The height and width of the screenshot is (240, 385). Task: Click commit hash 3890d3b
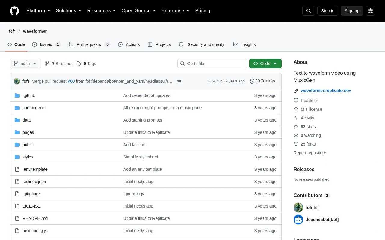[215, 81]
